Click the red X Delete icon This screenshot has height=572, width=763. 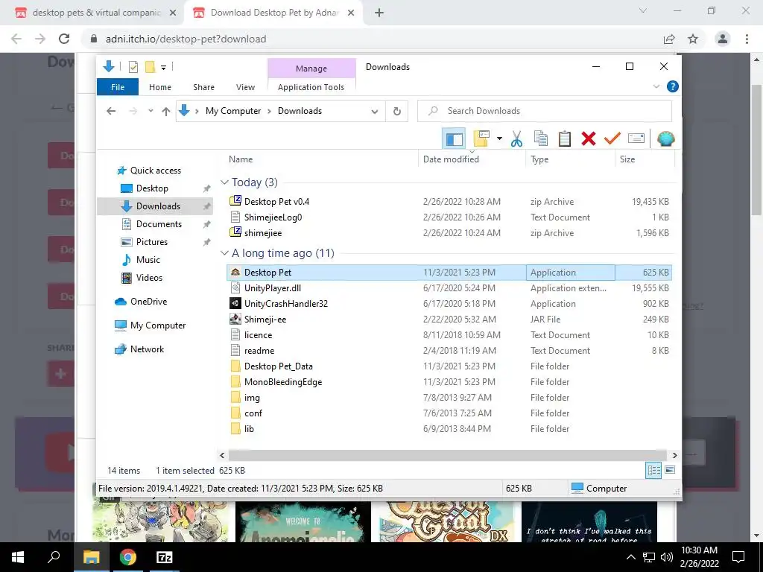589,139
